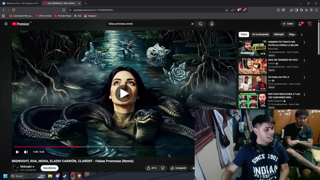Start voice search with the microphone
Screen dimensions: 320x180
pyautogui.click(x=212, y=24)
